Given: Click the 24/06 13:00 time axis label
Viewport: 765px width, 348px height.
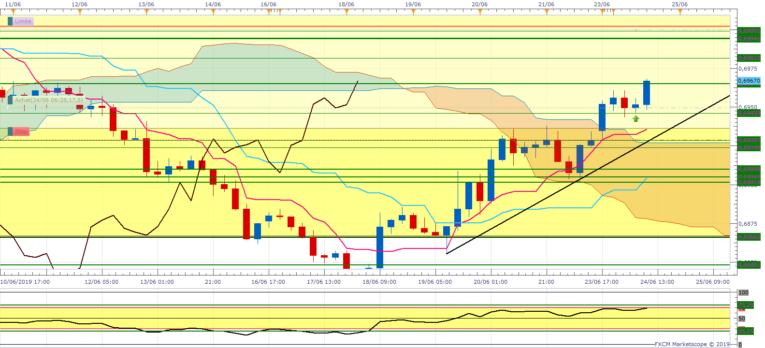Looking at the screenshot, I should pos(657,282).
